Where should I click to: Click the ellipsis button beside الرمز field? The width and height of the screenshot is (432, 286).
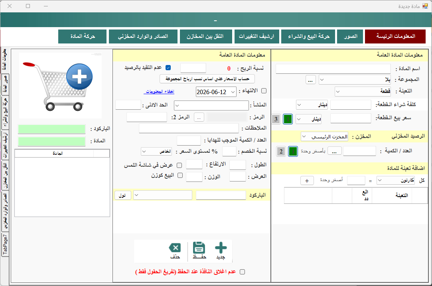click(x=199, y=117)
